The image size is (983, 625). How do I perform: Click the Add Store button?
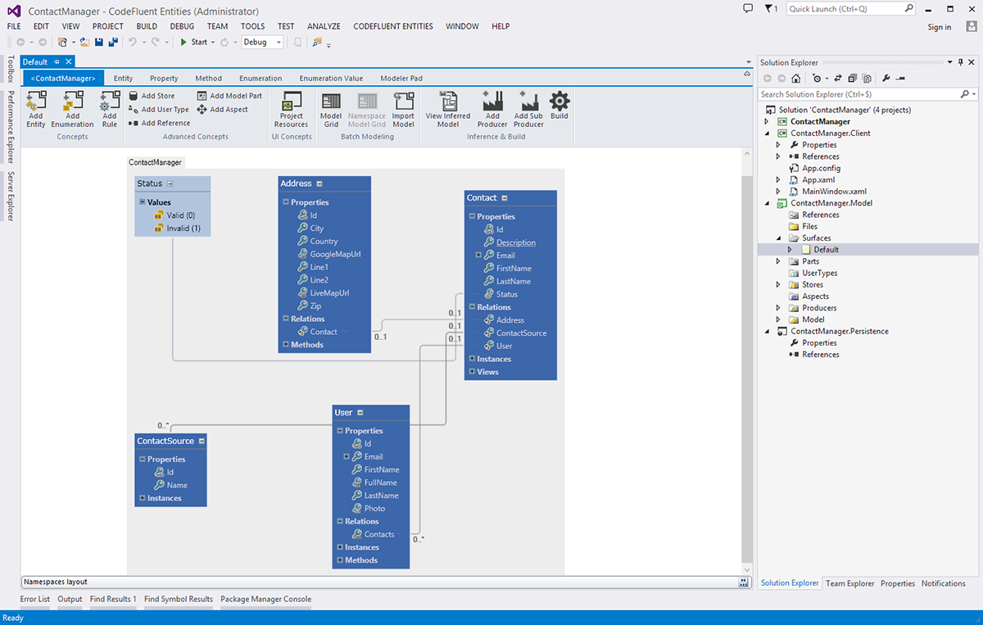coord(152,96)
